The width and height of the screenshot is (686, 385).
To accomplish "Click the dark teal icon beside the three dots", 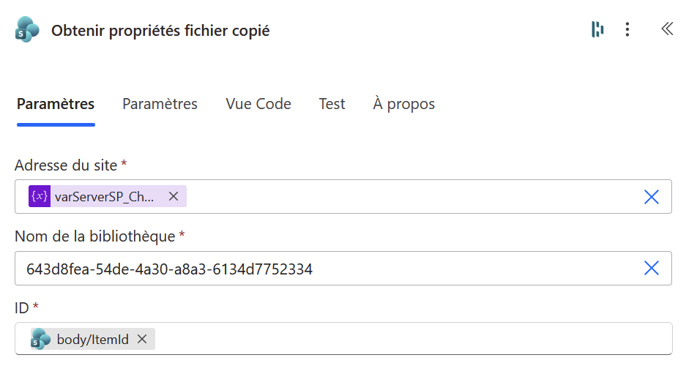I will click(597, 29).
